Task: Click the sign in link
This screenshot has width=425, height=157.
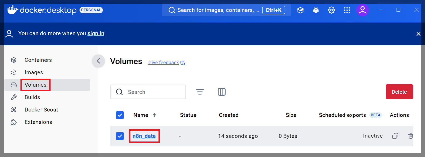Action: point(96,33)
